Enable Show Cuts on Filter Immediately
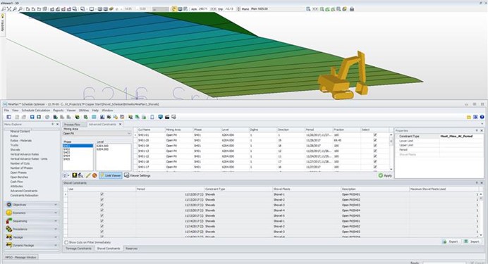 (66, 242)
